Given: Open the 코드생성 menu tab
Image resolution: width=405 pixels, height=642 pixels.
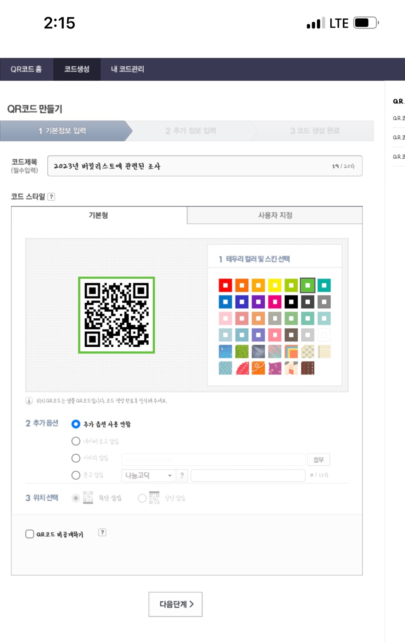Looking at the screenshot, I should click(x=77, y=69).
